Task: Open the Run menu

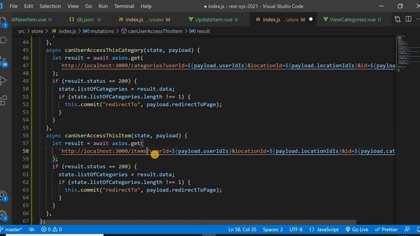Action: pyautogui.click(x=103, y=6)
